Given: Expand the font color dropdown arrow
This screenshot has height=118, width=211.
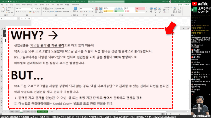Looking at the screenshot, I should (x=35, y=12).
